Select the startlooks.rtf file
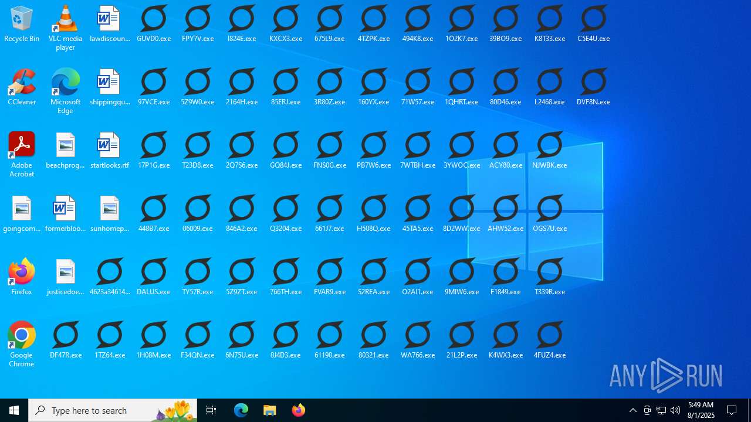 click(110, 151)
